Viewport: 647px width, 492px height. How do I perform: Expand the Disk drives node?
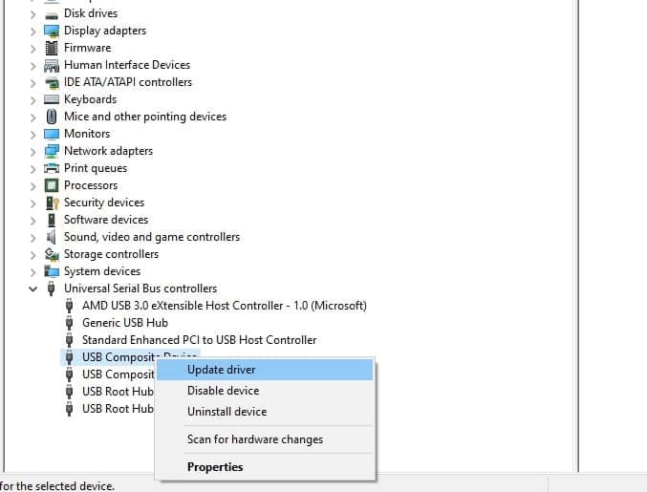[x=33, y=15]
